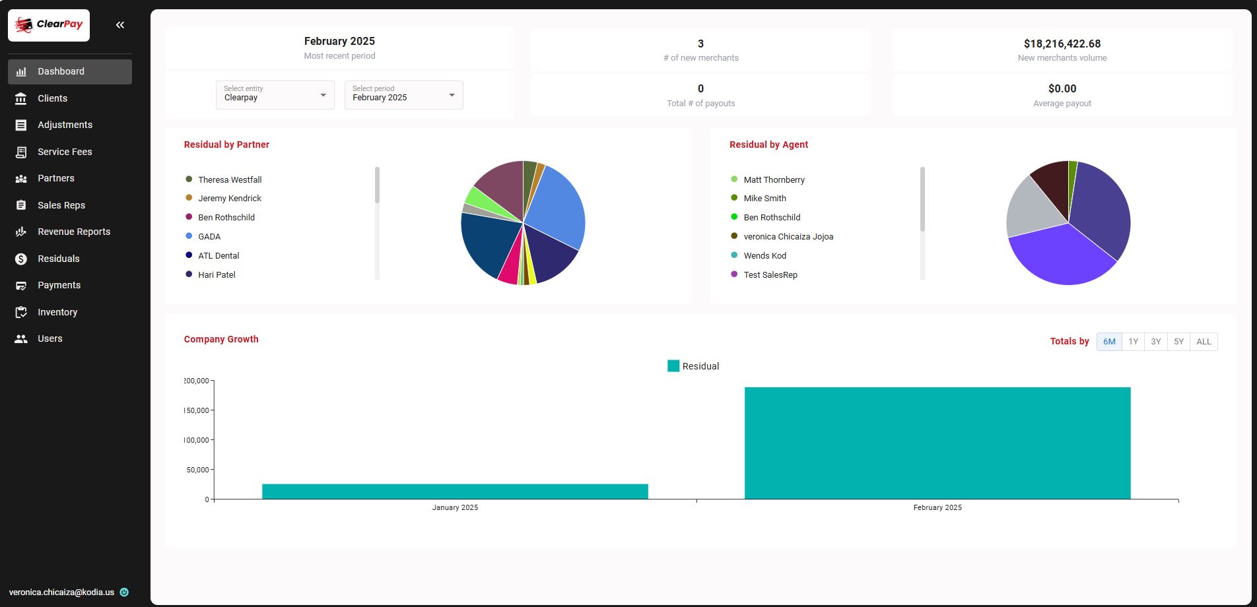Select the ALL totals range
Viewport: 1257px width, 607px height.
[1204, 342]
